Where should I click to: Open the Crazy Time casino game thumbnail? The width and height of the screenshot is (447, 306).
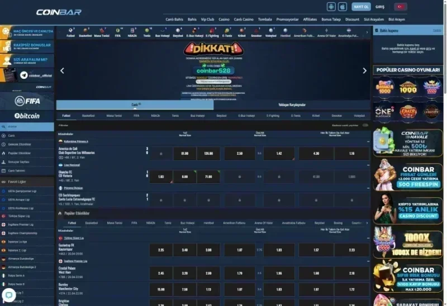(x=408, y=112)
